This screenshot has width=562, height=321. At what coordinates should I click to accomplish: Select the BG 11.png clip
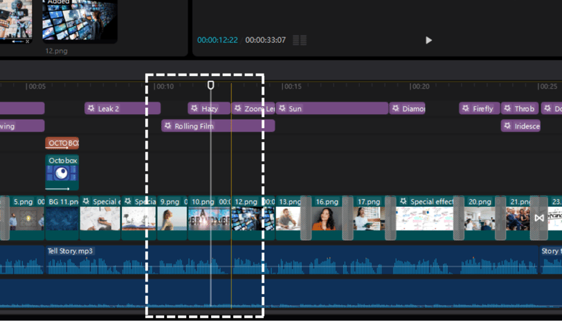pyautogui.click(x=62, y=217)
